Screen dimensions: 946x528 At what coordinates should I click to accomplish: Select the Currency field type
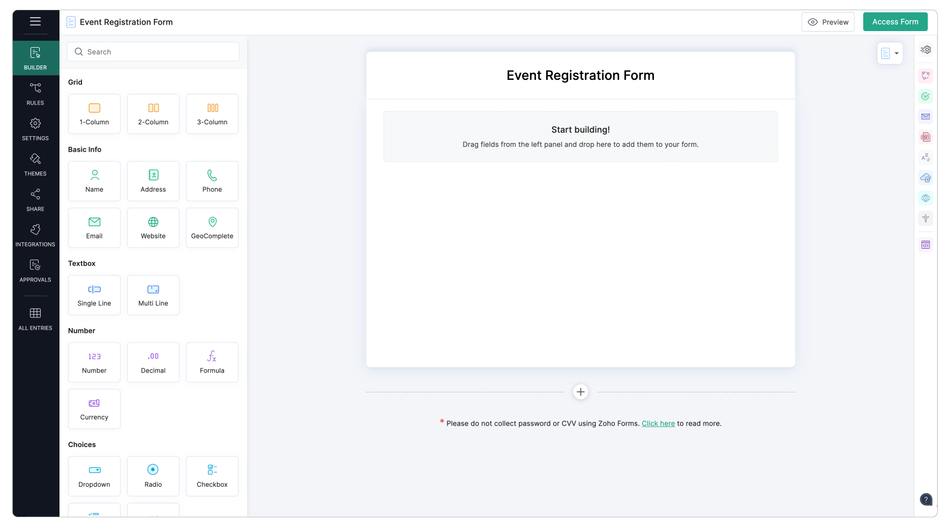click(94, 408)
